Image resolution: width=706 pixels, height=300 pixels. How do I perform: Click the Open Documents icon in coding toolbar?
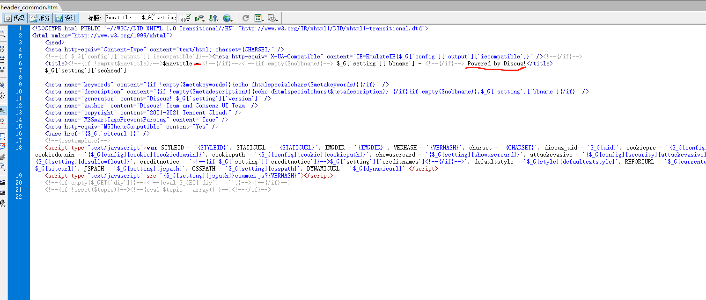(x=3, y=33)
